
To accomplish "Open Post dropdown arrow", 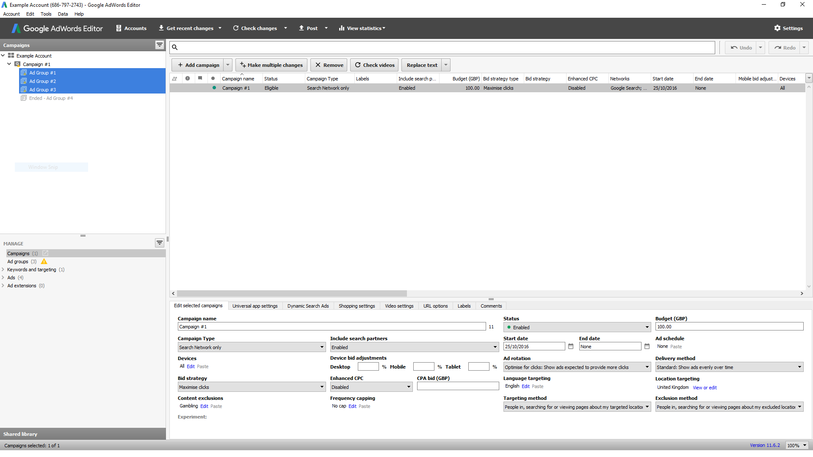I will [326, 28].
